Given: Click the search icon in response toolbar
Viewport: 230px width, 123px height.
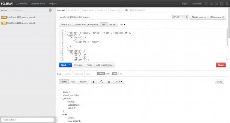Looking at the screenshot, I should pos(101,82).
